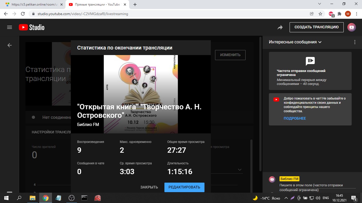Image resolution: width=362 pixels, height=203 pixels.
Task: Click the share arrow icon
Action: pos(280,27)
